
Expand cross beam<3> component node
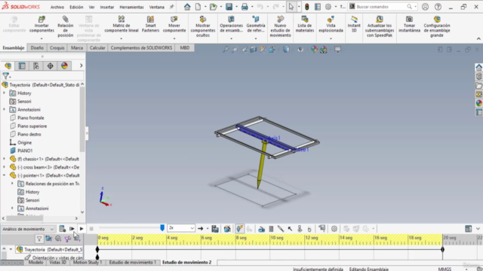pos(4,167)
